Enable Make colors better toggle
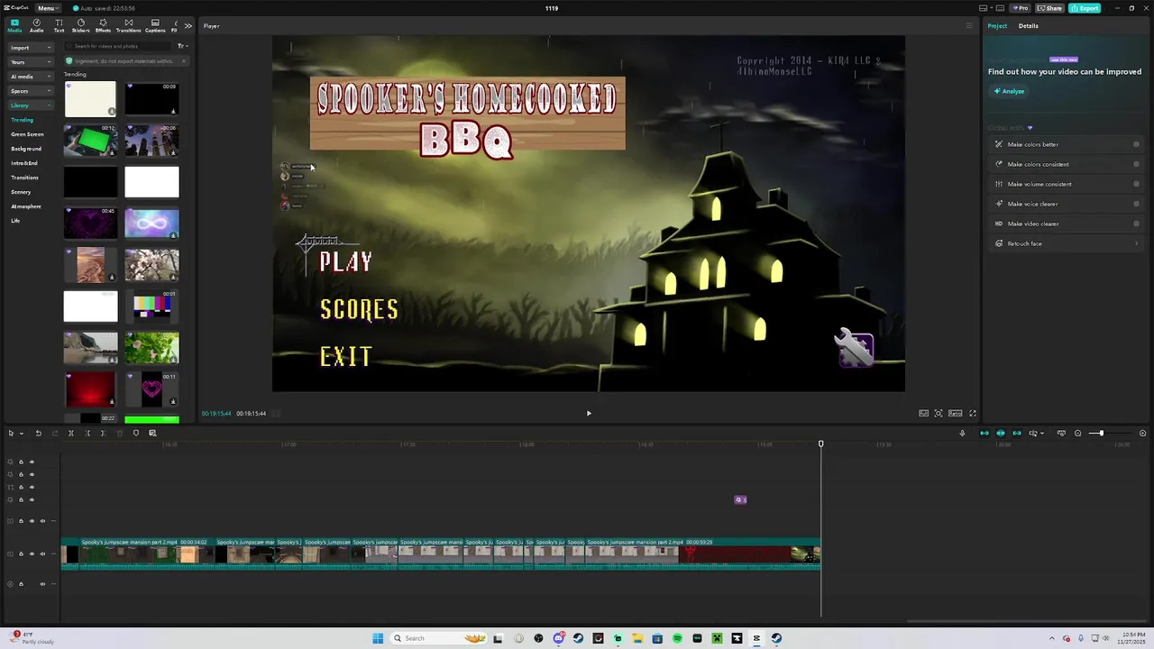The height and width of the screenshot is (649, 1154). [x=1136, y=144]
